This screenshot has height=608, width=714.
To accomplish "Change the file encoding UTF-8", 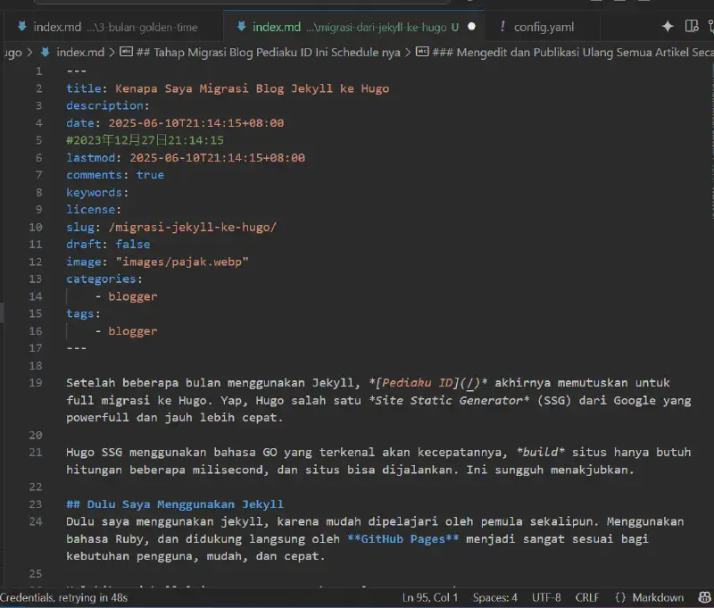I will click(x=546, y=597).
